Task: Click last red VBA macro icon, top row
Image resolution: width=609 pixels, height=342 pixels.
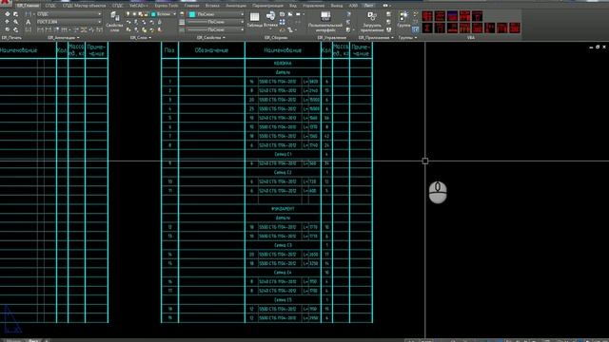Action: (477, 16)
